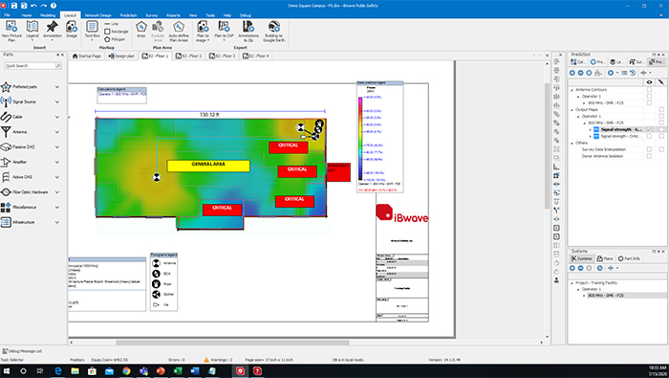This screenshot has width=669, height=378.
Task: Check the Antenna Contours visibility box
Action: click(x=649, y=90)
